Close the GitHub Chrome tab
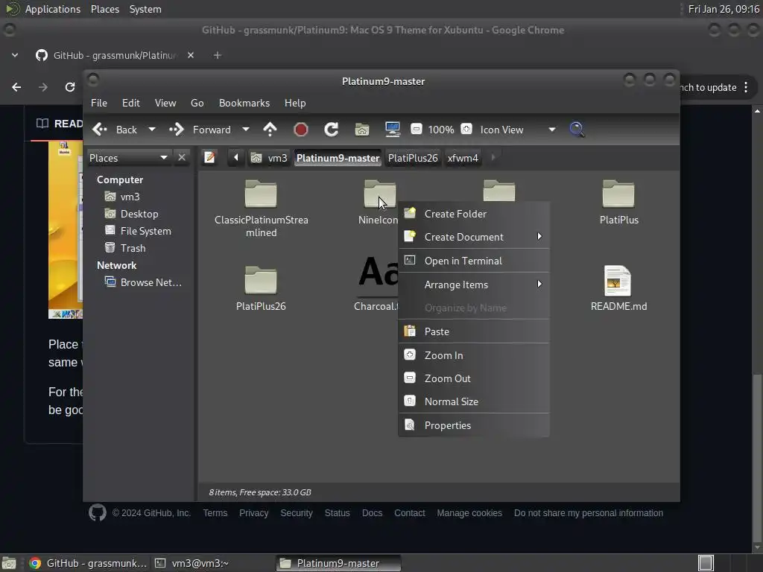 pos(191,55)
